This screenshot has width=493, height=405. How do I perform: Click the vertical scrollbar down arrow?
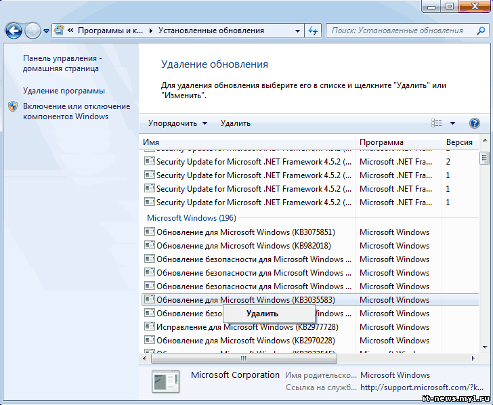484,347
